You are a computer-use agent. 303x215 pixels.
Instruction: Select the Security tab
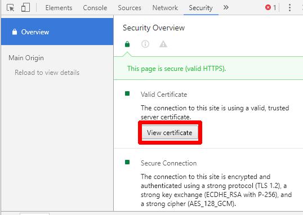pos(200,8)
